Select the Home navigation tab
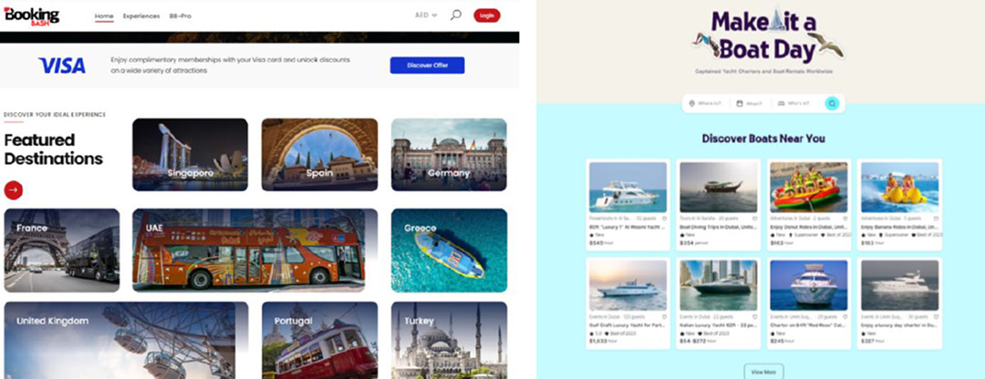The height and width of the screenshot is (379, 985). coord(104,15)
